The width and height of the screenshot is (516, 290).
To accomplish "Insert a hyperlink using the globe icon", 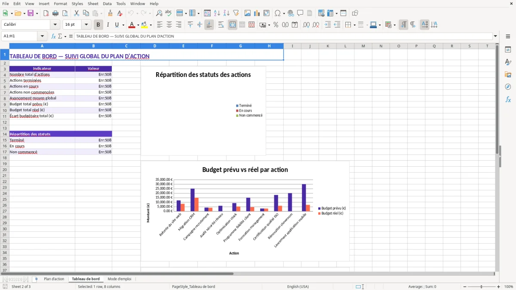I will pos(291,13).
